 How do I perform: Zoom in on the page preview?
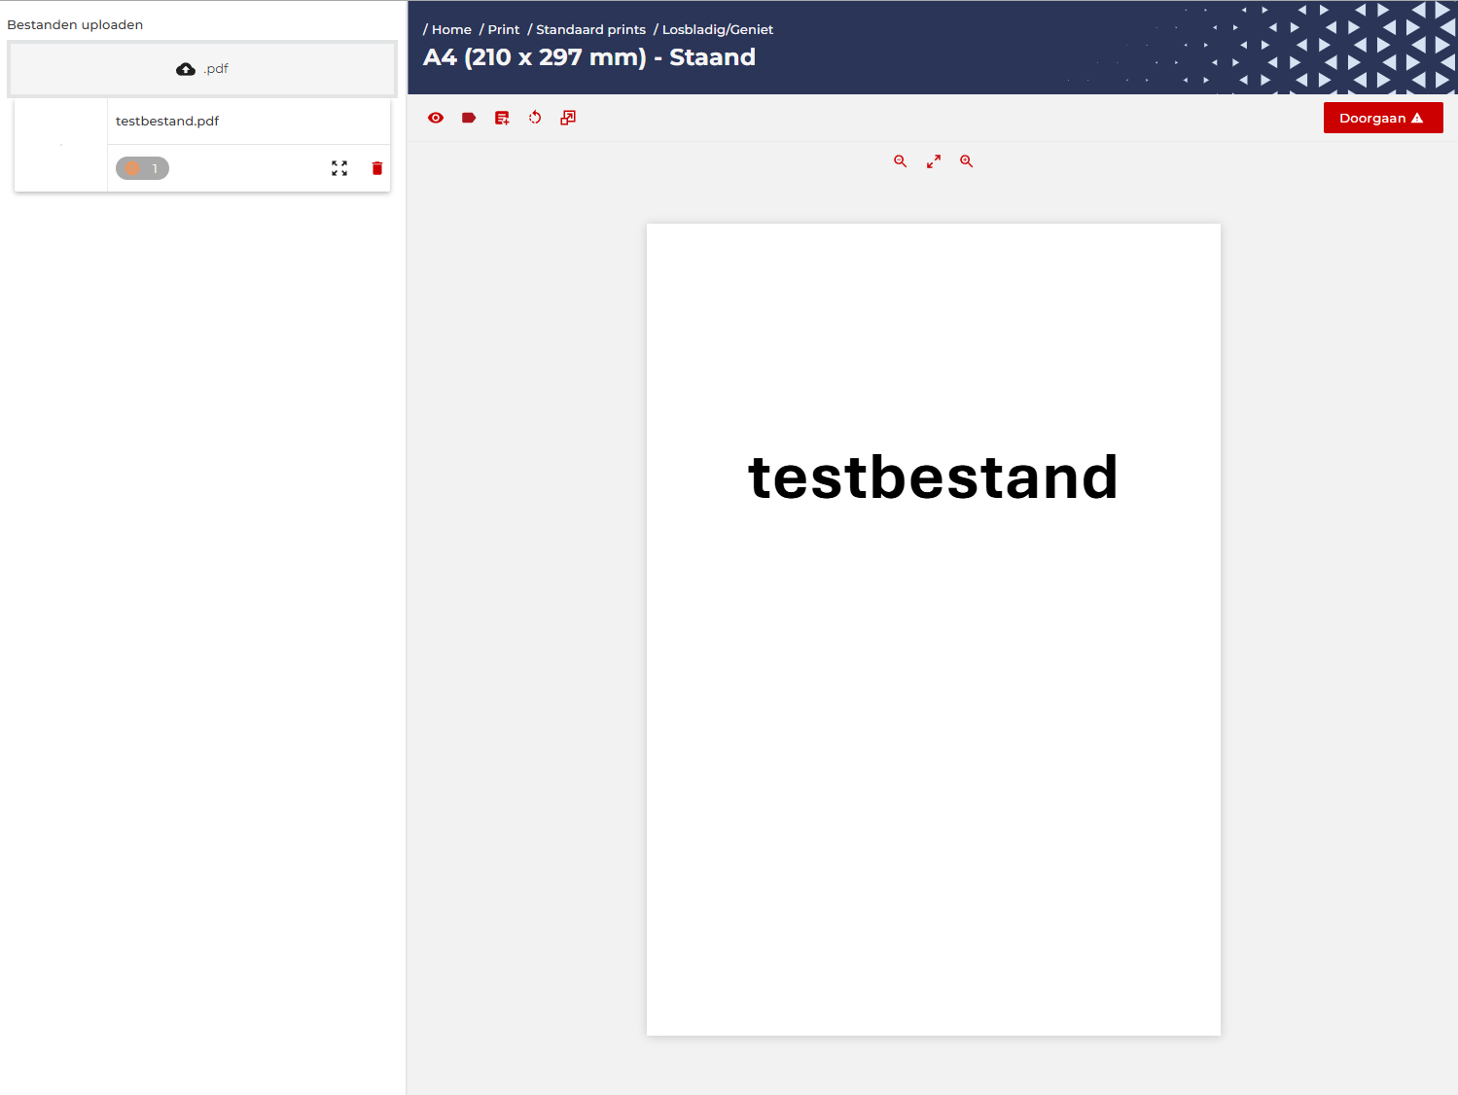coord(967,161)
